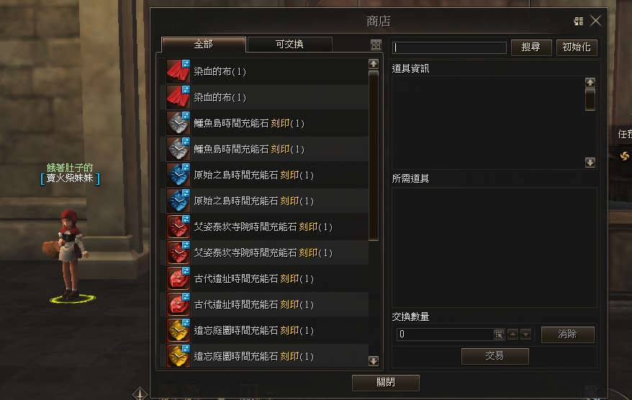Image resolution: width=632 pixels, height=400 pixels.
Task: Click the 道具資訊 panel scroll up arrow
Action: [x=590, y=83]
